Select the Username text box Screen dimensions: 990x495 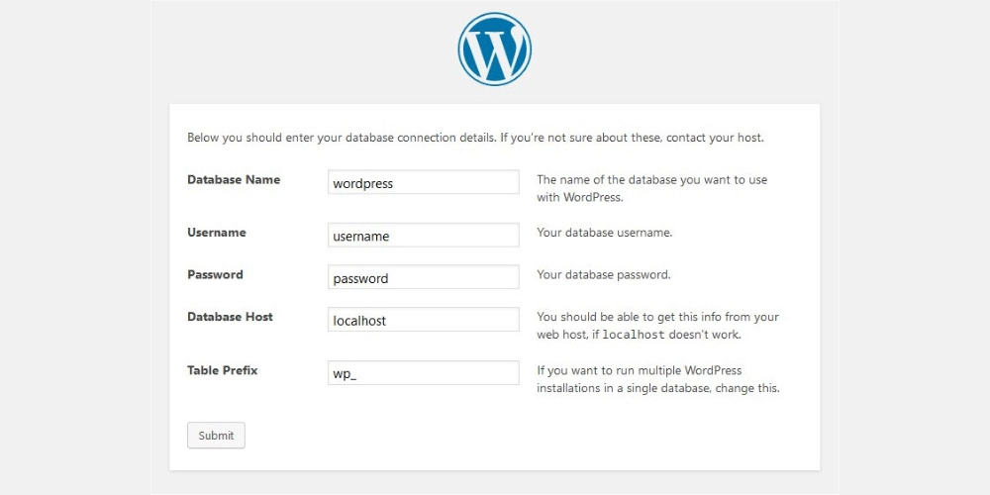(423, 236)
